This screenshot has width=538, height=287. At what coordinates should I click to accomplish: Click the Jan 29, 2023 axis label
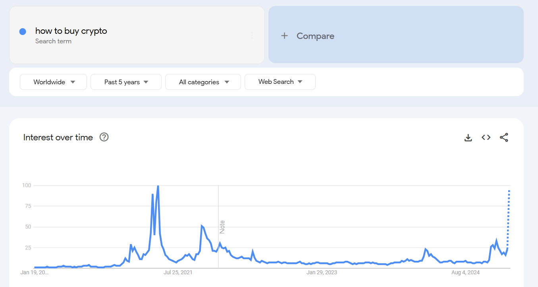coord(322,272)
